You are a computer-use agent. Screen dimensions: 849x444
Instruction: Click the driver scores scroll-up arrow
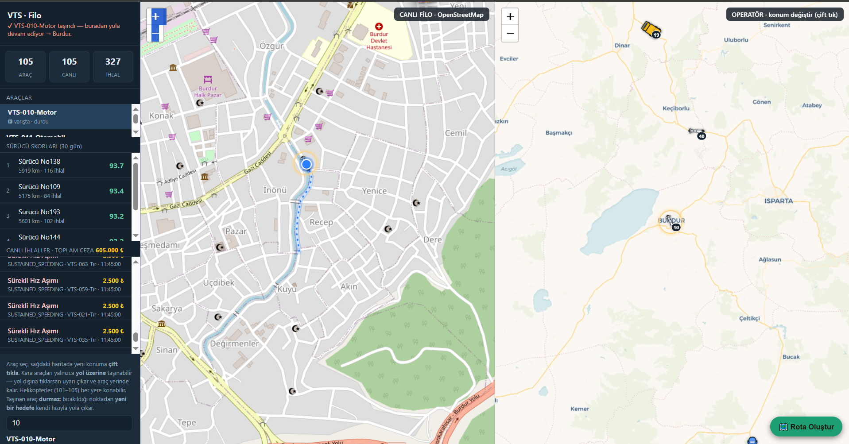tap(136, 158)
